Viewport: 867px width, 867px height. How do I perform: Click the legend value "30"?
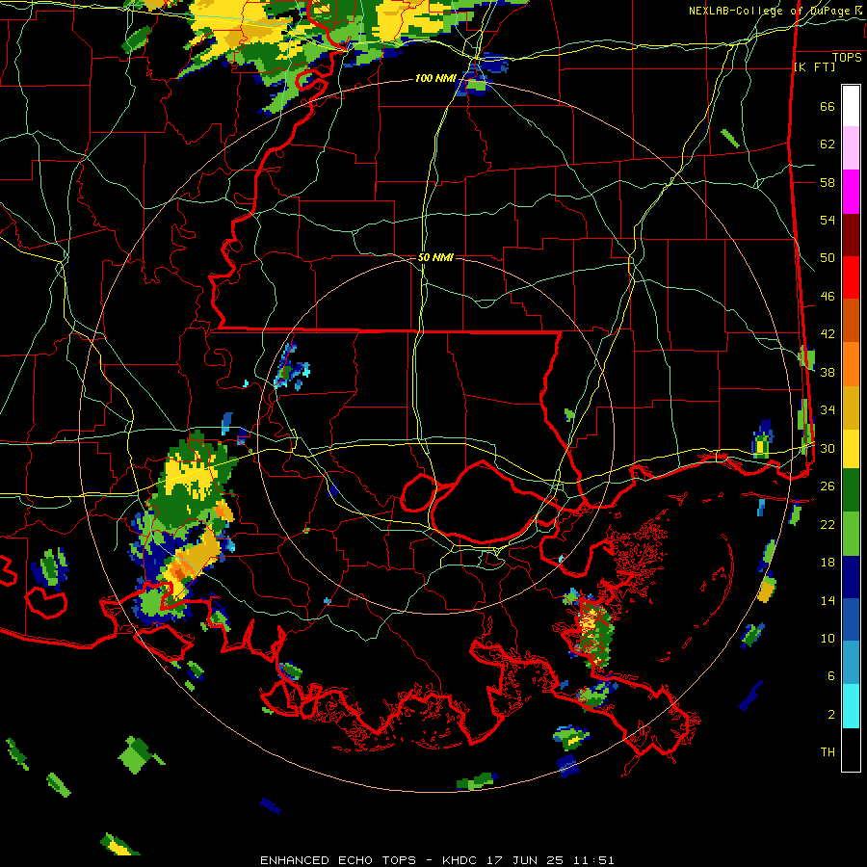click(x=828, y=448)
